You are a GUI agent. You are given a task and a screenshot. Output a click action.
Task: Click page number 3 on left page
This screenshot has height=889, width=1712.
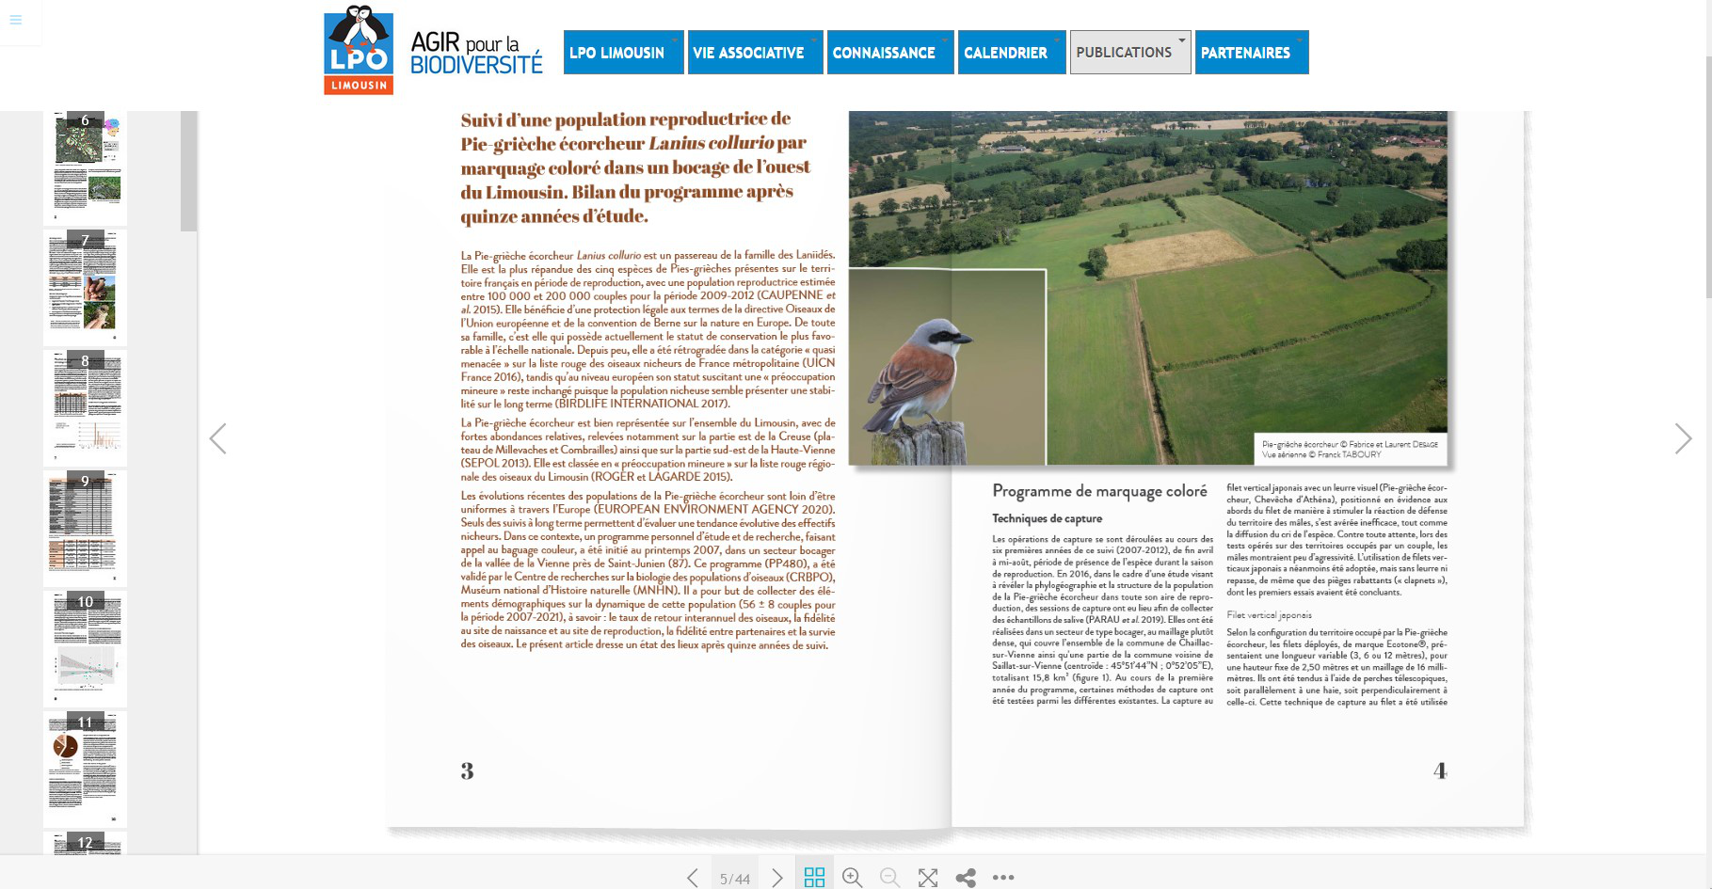pos(467,771)
